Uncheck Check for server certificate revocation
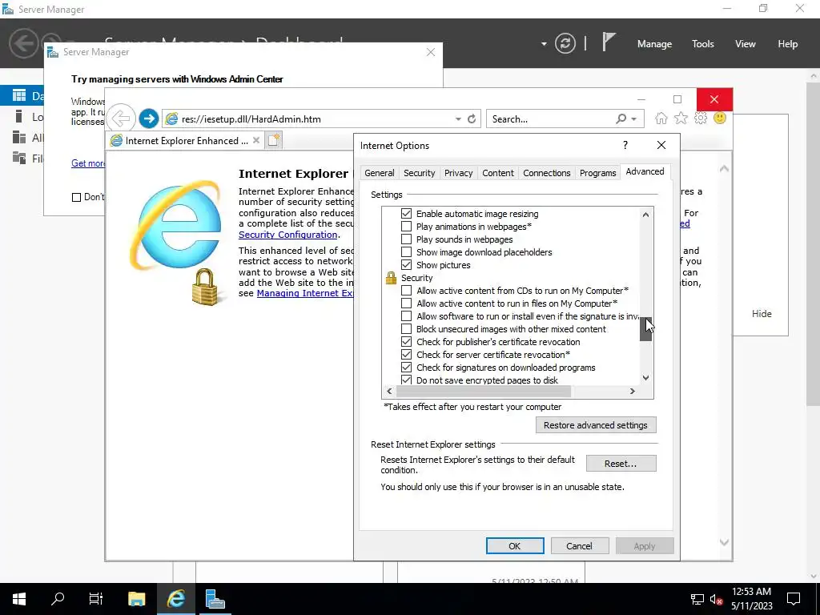The image size is (820, 615). coord(406,355)
